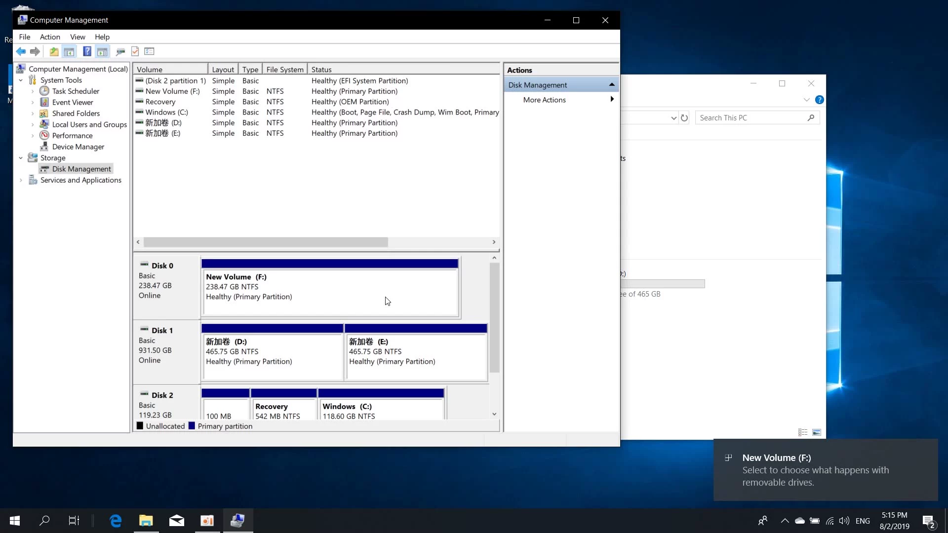Select the (Disk 2 partition 1) volume row
The image size is (948, 533).
pyautogui.click(x=316, y=81)
